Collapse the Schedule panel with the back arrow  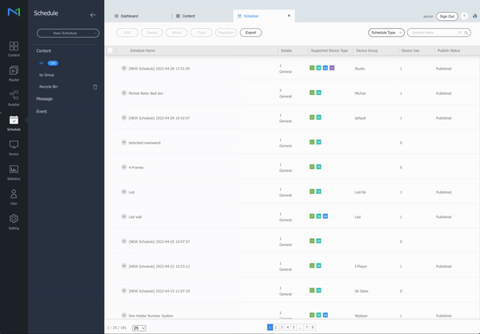pos(93,14)
